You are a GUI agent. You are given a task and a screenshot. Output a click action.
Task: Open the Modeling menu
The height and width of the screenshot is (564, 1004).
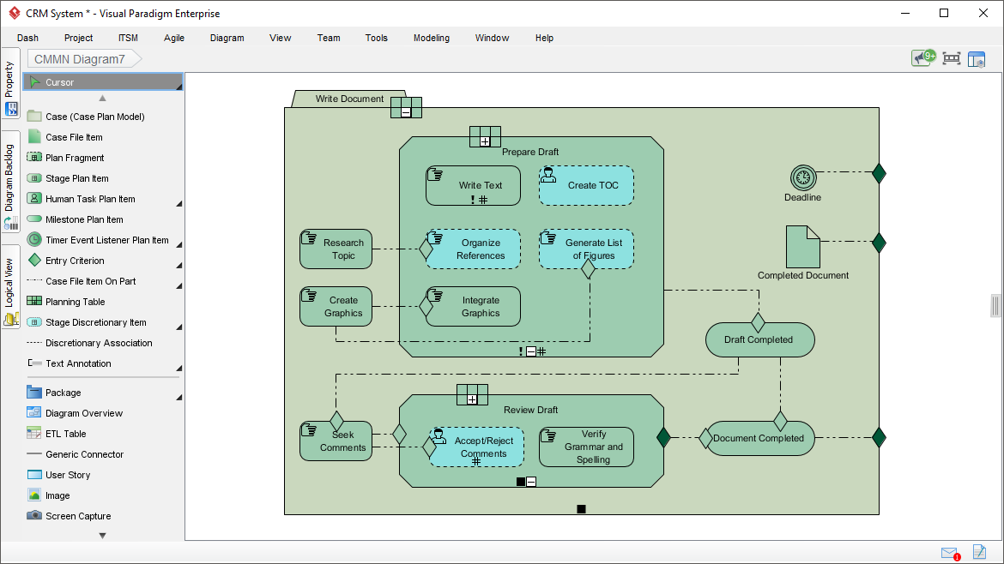click(431, 38)
